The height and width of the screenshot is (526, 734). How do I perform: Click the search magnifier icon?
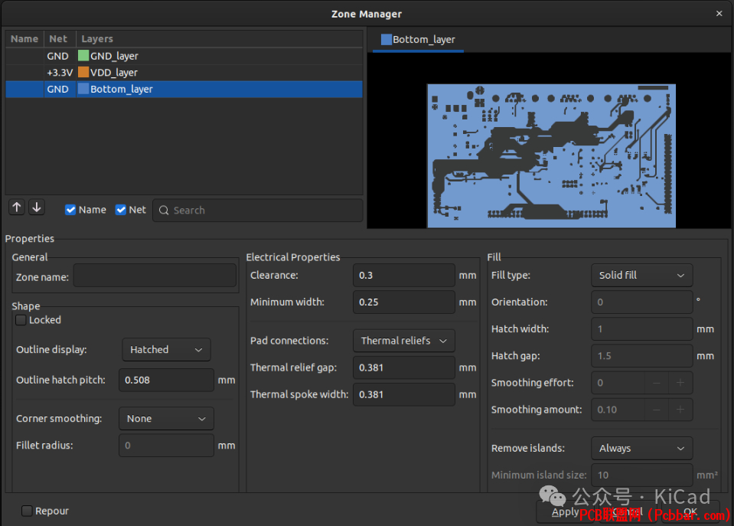[164, 211]
